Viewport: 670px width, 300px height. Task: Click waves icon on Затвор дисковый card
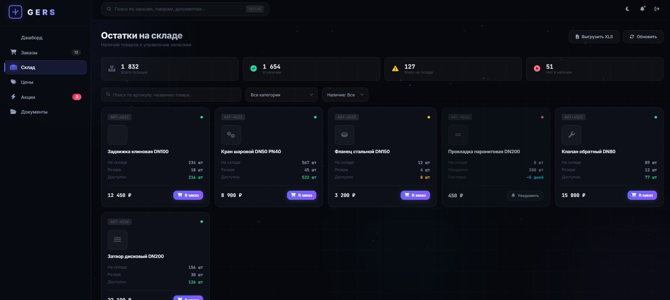(x=118, y=240)
